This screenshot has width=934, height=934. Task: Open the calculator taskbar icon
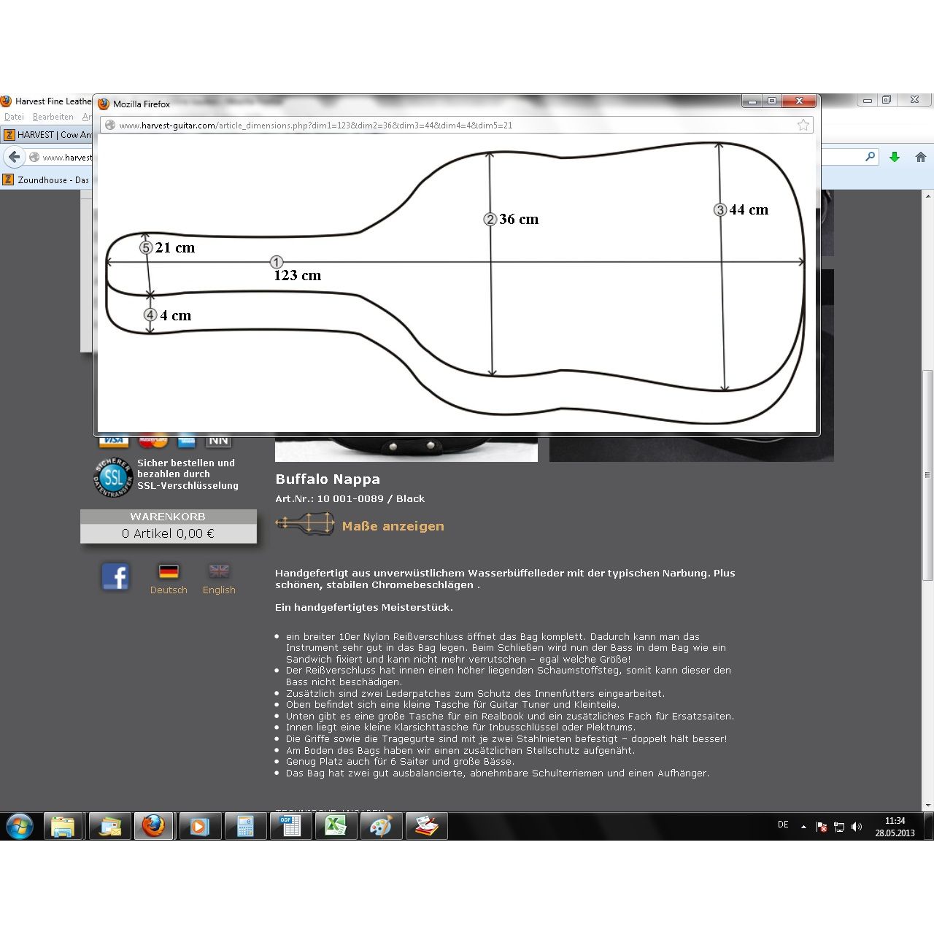(244, 827)
